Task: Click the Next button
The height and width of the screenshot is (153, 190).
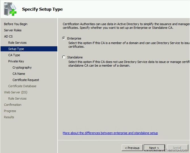Action: (154, 148)
